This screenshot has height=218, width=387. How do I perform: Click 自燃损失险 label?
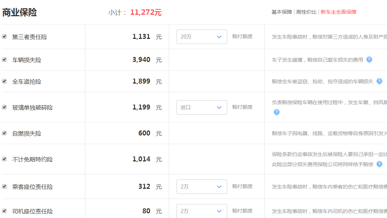pos(27,133)
